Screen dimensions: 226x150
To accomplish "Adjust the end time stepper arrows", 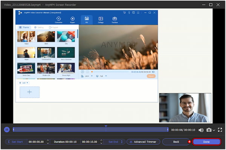I will coord(101,142).
